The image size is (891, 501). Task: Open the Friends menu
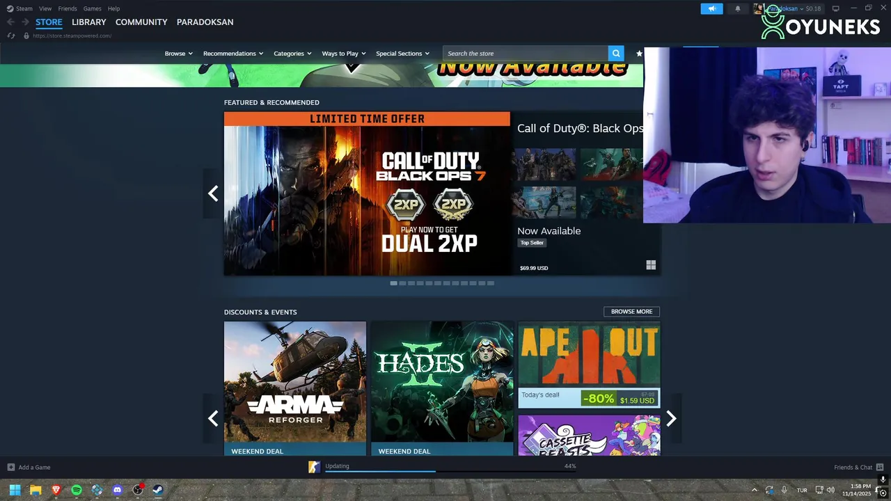pyautogui.click(x=68, y=8)
